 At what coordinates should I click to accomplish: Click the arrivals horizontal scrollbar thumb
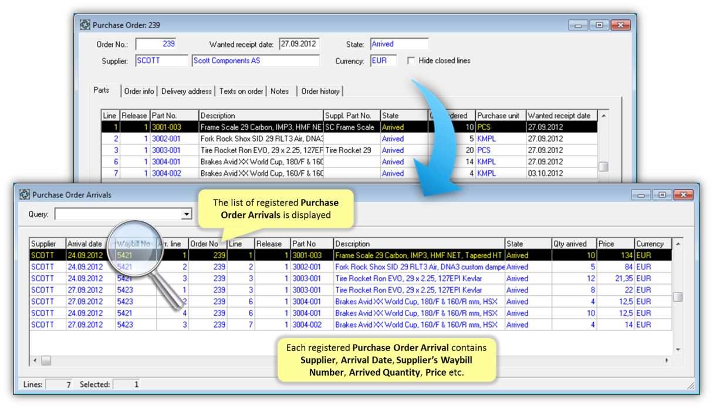(46, 360)
